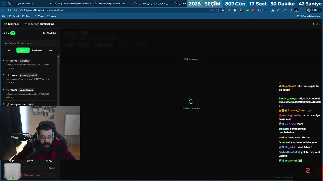This screenshot has width=323, height=181.
Task: Click the Search URLs or users field
Action: tap(30, 43)
